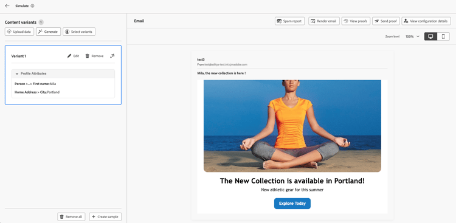Open View configuration details
The height and width of the screenshot is (223, 456).
pyautogui.click(x=426, y=21)
